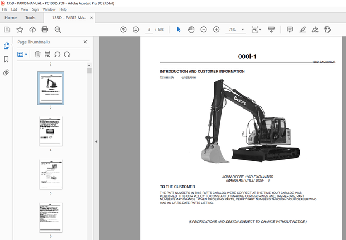Open the Sign menu
The image size is (346, 240).
click(x=35, y=9)
